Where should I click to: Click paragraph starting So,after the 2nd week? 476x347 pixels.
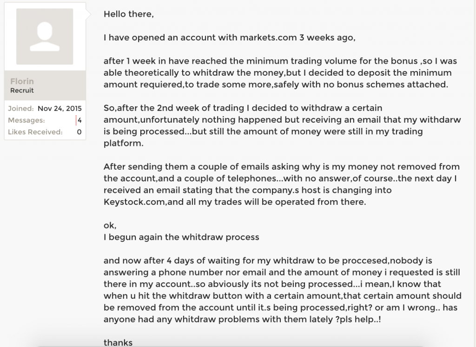(282, 125)
